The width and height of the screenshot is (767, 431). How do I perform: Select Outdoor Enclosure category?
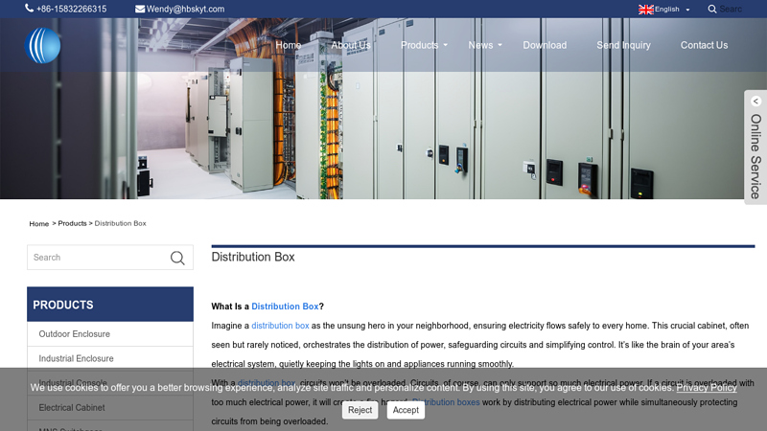[x=110, y=333]
